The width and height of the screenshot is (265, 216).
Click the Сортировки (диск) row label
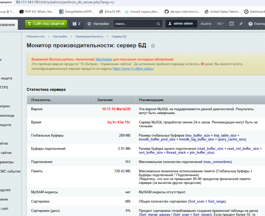(x=45, y=211)
